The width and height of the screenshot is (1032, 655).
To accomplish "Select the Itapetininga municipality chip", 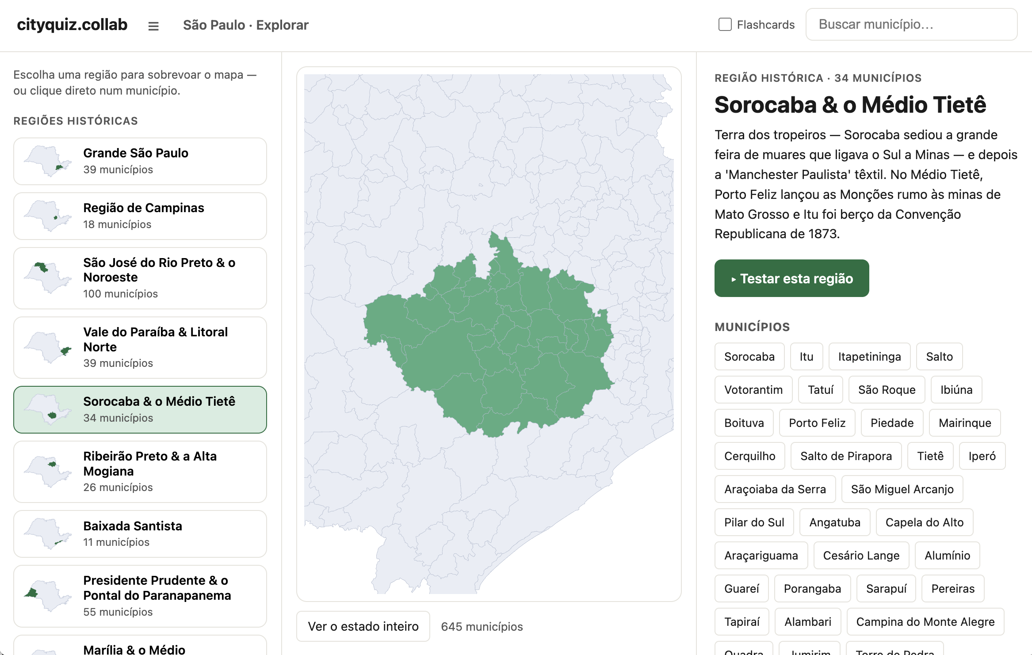I will click(869, 357).
